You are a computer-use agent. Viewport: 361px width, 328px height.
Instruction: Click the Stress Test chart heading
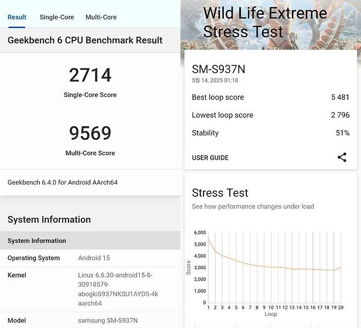[220, 193]
